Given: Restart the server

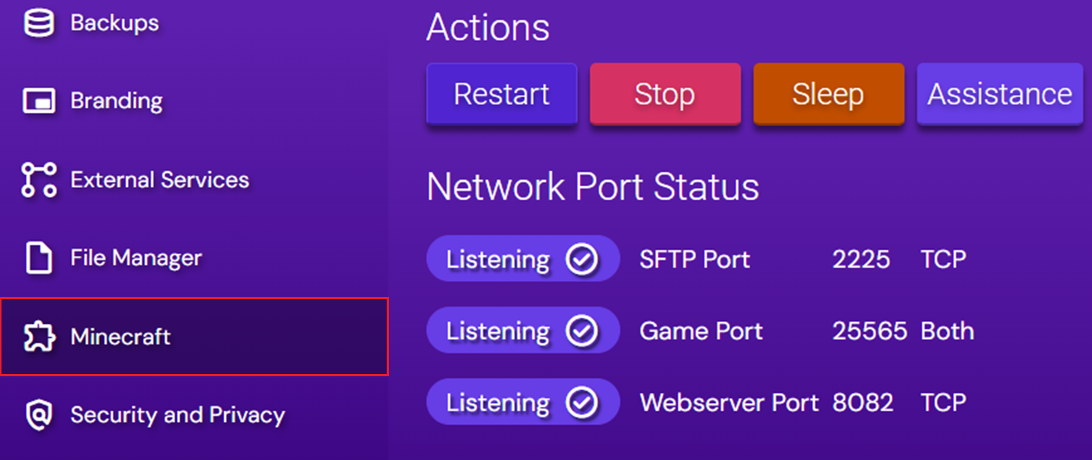Looking at the screenshot, I should pyautogui.click(x=501, y=93).
